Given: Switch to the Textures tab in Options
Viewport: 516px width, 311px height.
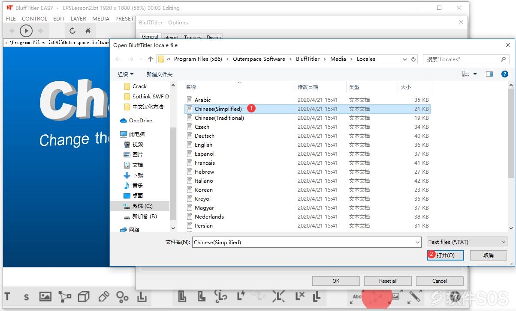Looking at the screenshot, I should [193, 38].
